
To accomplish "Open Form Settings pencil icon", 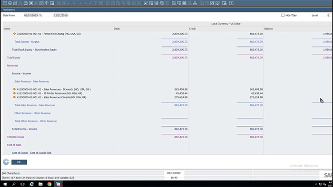I will point(146,3).
